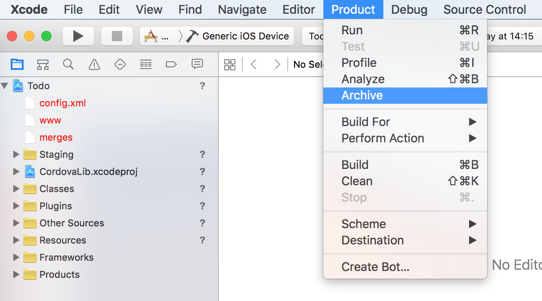Open the Issue navigator warning icon
The height and width of the screenshot is (301, 542).
(94, 65)
